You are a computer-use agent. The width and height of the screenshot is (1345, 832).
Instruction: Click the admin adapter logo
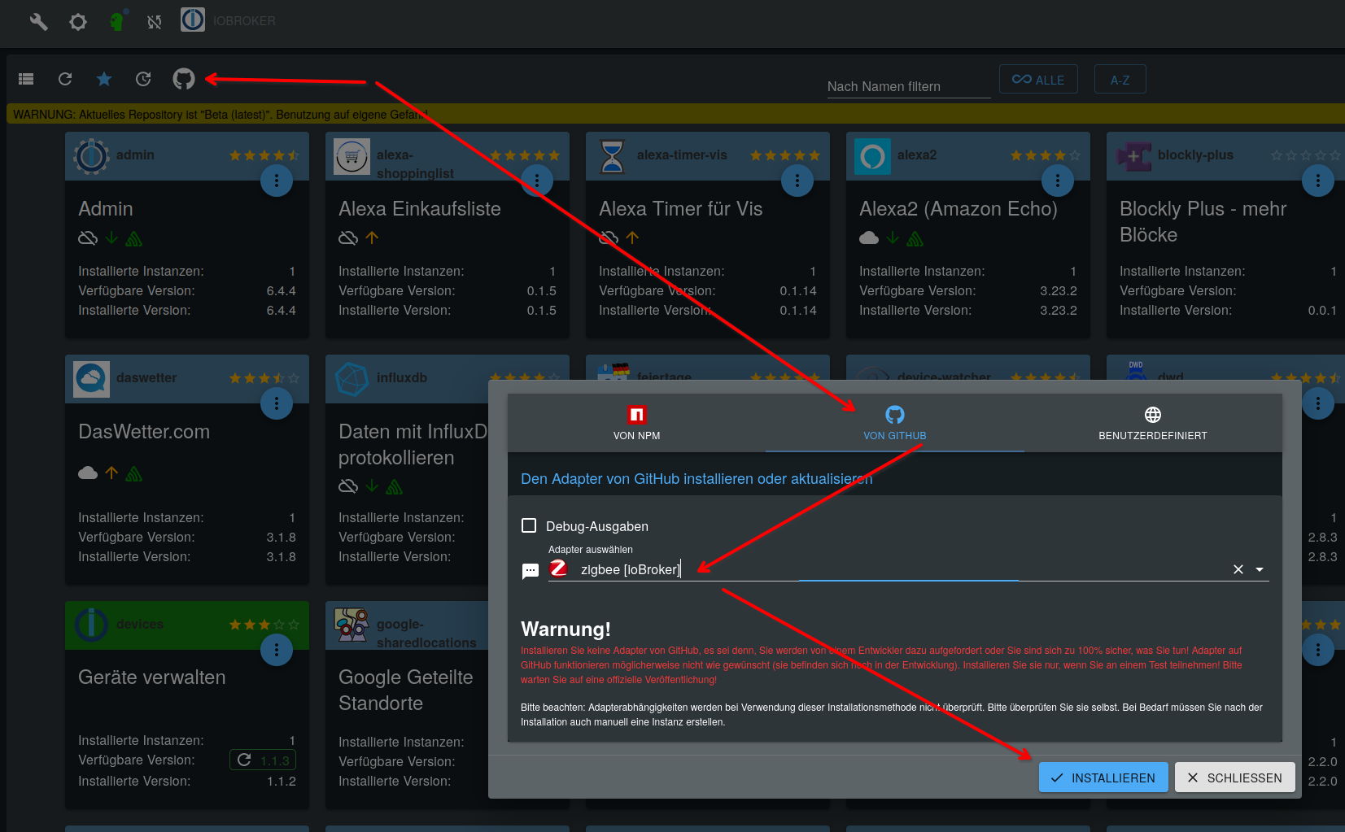tap(92, 156)
